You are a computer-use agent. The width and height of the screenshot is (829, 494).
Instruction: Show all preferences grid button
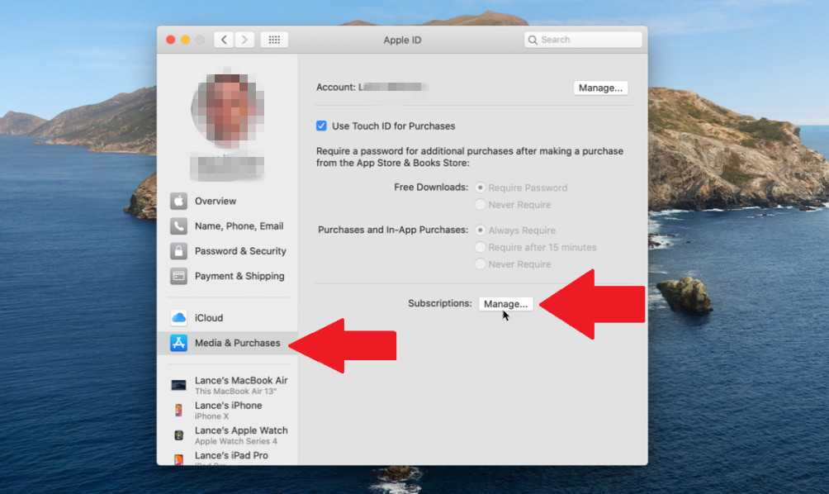coord(274,40)
